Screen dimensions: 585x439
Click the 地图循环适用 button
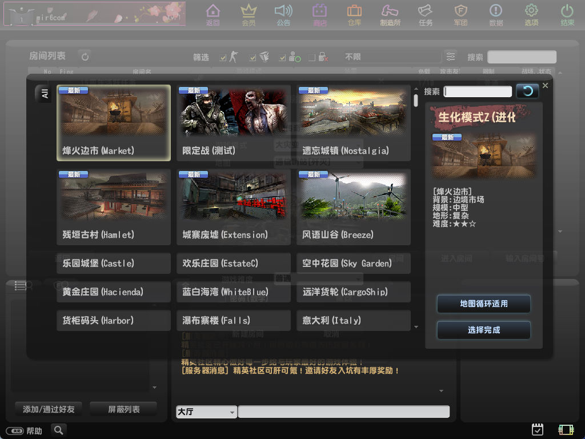click(483, 304)
